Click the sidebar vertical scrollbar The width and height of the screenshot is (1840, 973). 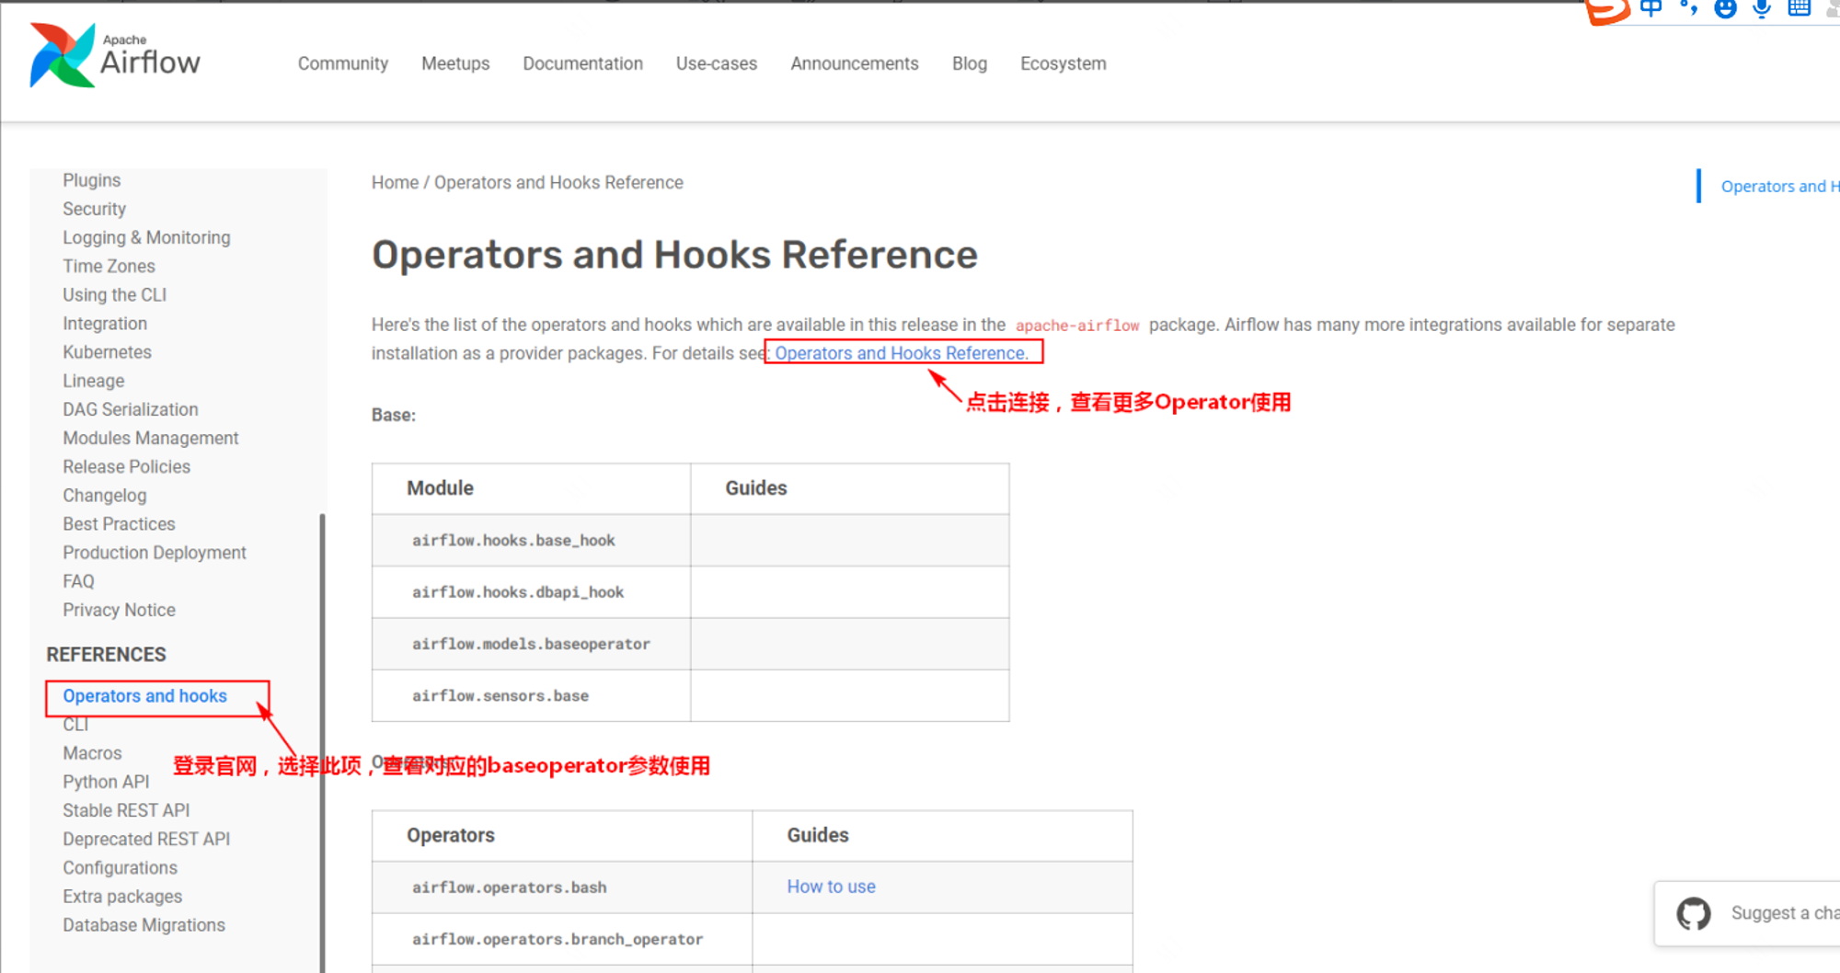[x=322, y=743]
